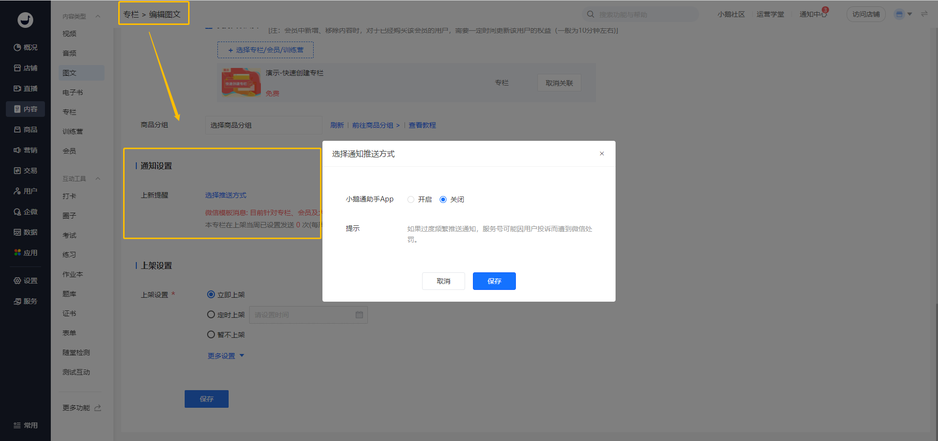Collapse the 内容类型 section chevron
This screenshot has width=938, height=441.
click(98, 16)
